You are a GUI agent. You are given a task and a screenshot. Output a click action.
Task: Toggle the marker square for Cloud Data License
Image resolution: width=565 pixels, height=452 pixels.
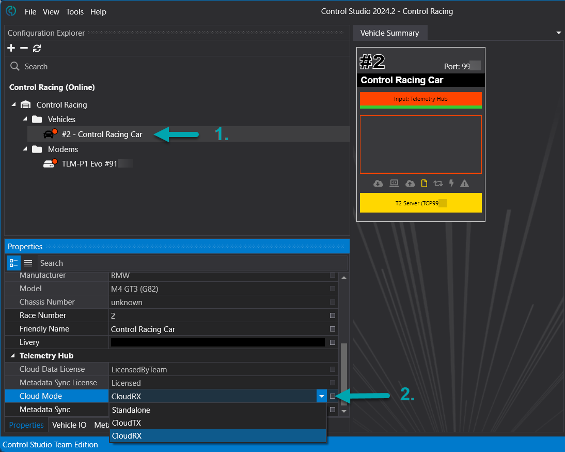[x=333, y=369]
